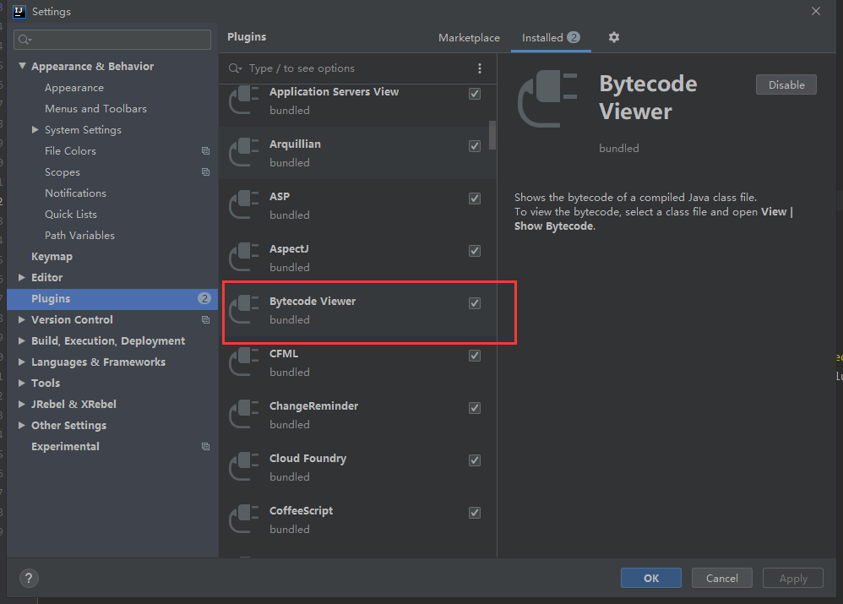Image resolution: width=843 pixels, height=604 pixels.
Task: Collapse the Appearance & Behavior section
Action: tap(22, 66)
